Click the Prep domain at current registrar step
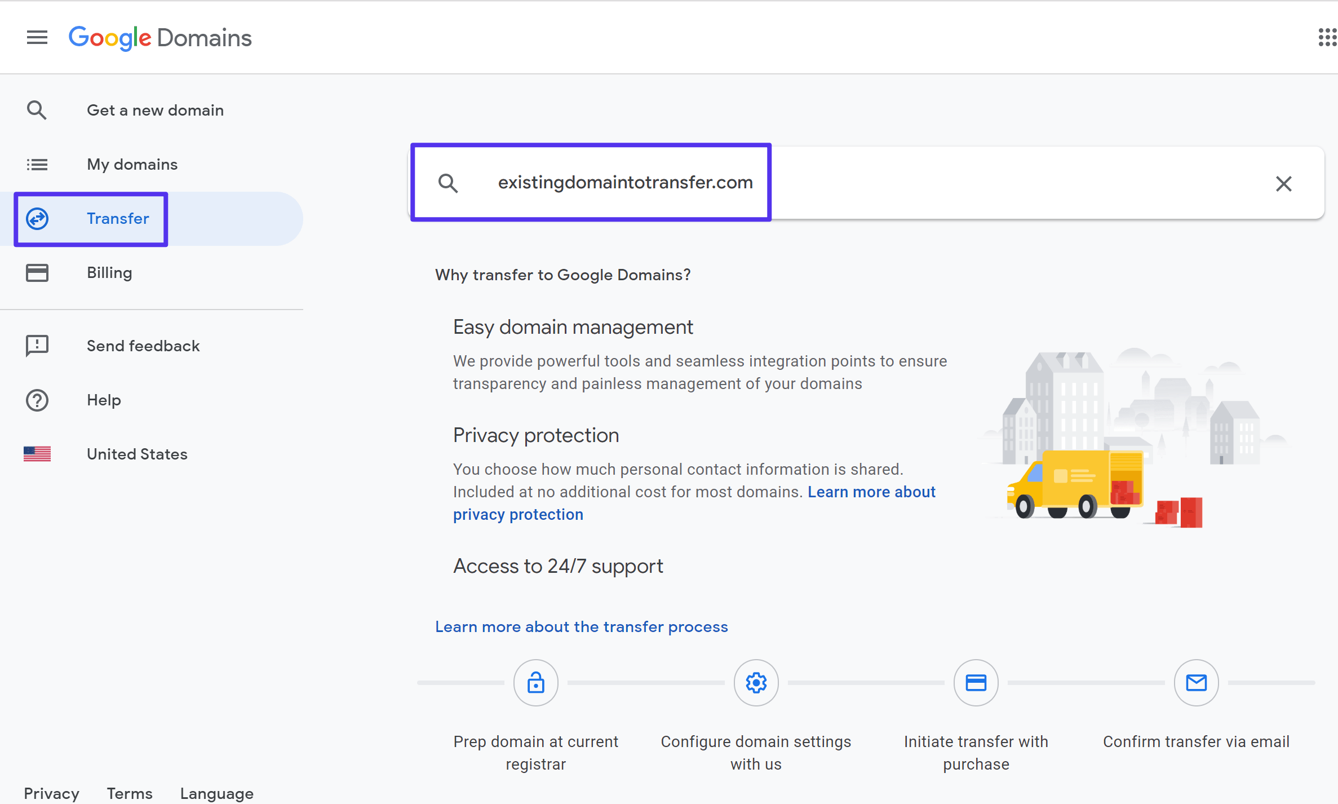The height and width of the screenshot is (804, 1338). [x=535, y=683]
